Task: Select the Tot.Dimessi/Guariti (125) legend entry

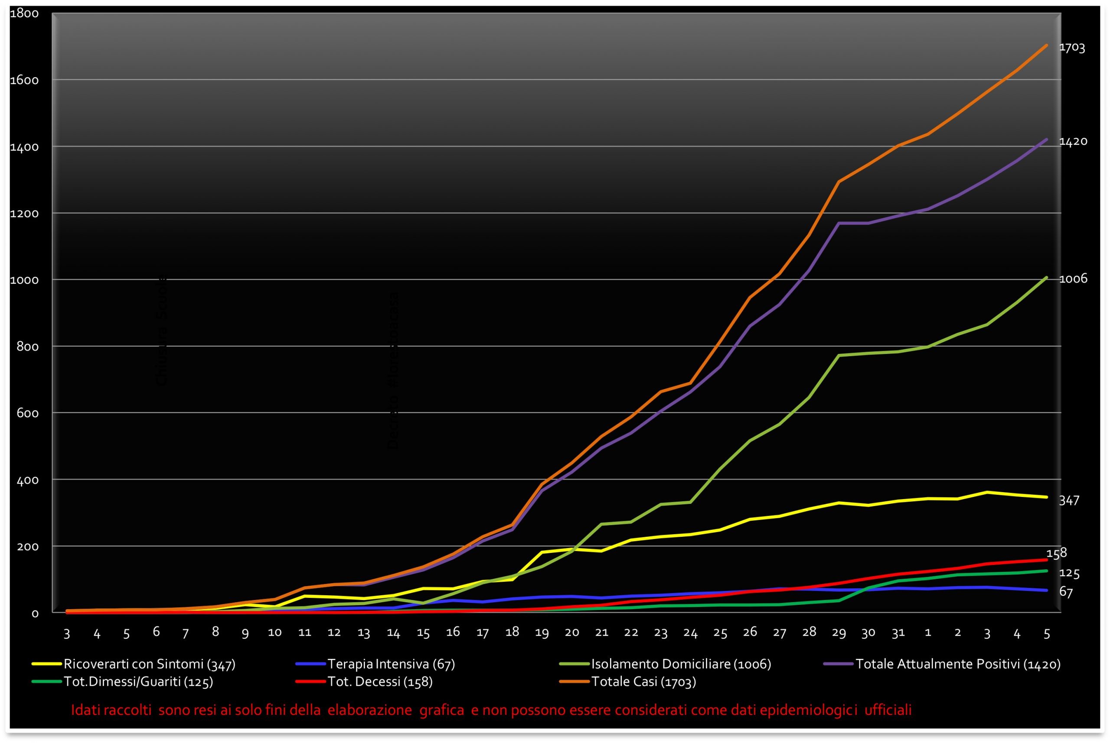Action: point(138,682)
